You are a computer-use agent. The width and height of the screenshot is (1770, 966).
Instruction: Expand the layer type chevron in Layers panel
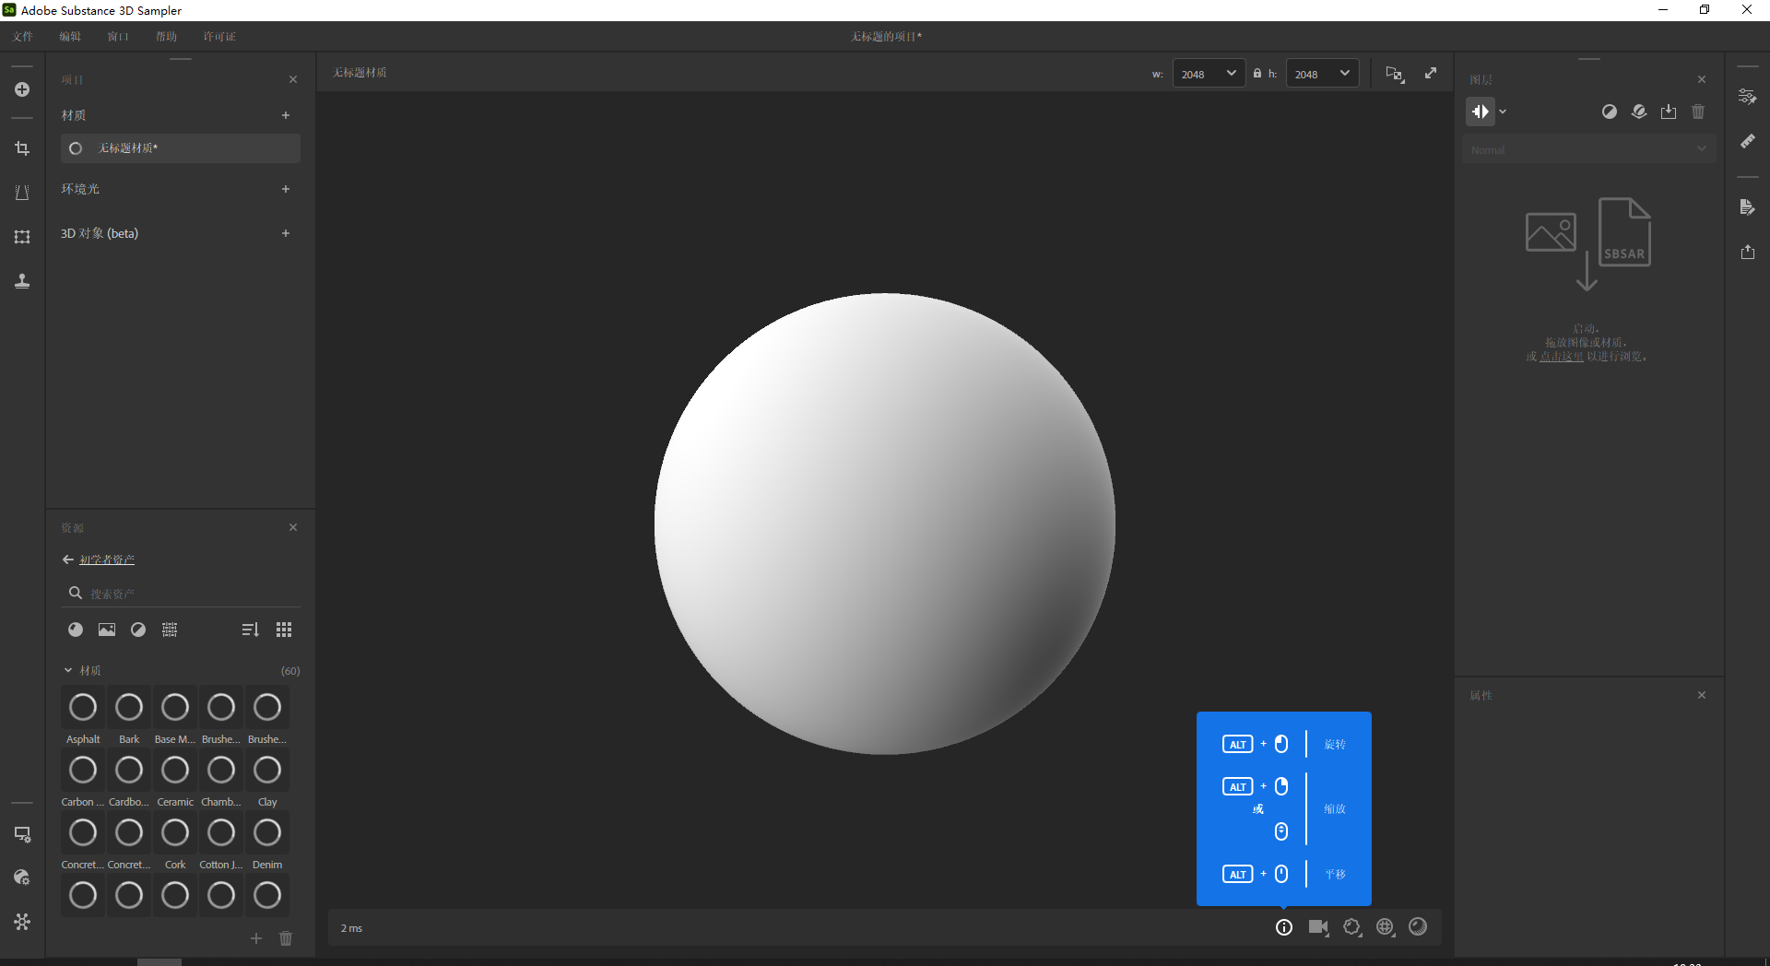coord(1504,112)
